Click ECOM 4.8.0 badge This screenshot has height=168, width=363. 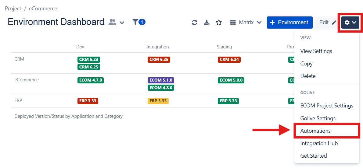click(x=161, y=88)
